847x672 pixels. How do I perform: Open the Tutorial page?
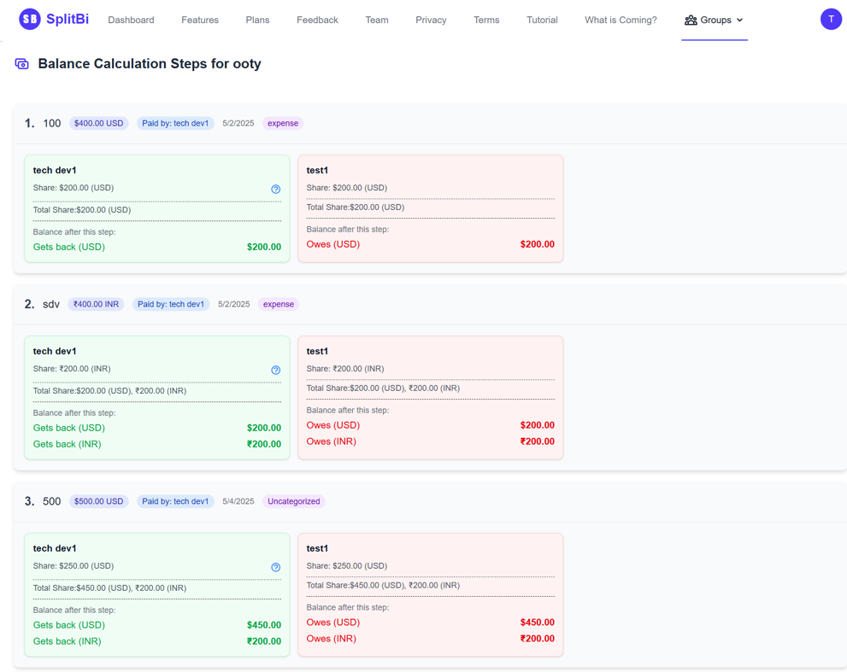point(542,20)
